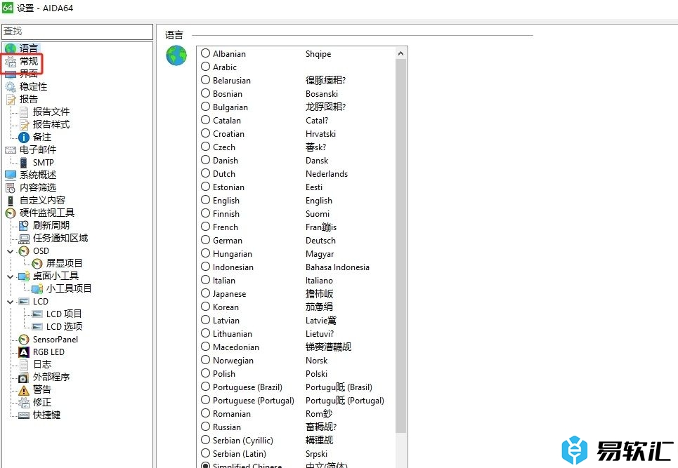
Task: Open the 日志 settings page
Action: 42,364
